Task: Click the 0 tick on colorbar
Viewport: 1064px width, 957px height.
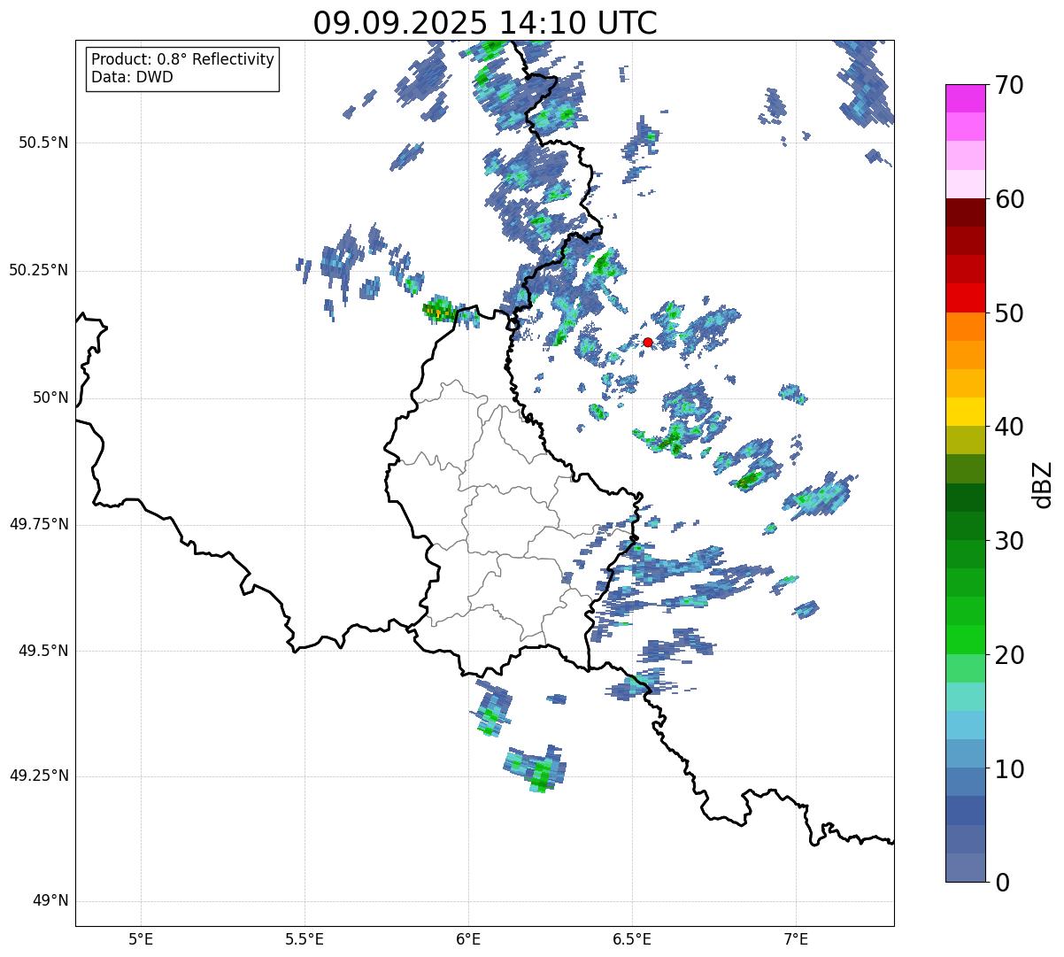Action: point(1002,883)
